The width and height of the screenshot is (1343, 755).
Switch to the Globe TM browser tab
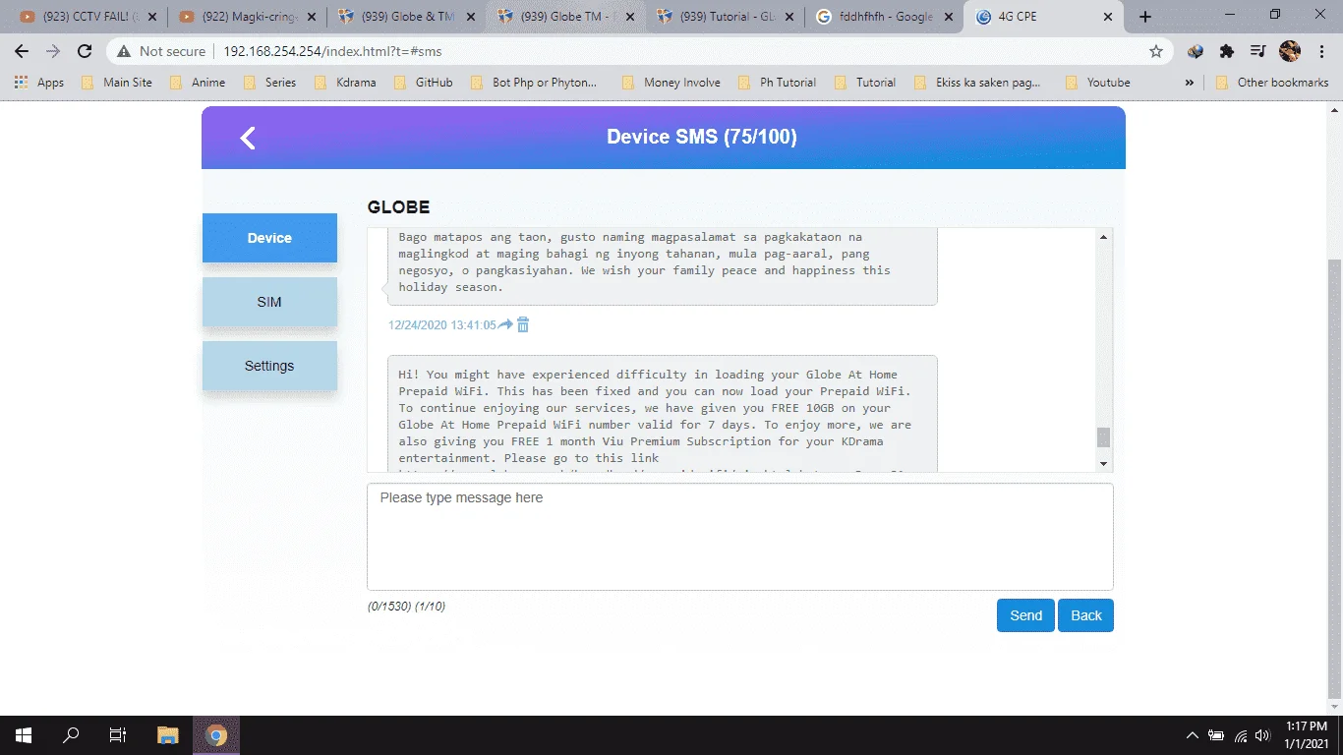565,17
